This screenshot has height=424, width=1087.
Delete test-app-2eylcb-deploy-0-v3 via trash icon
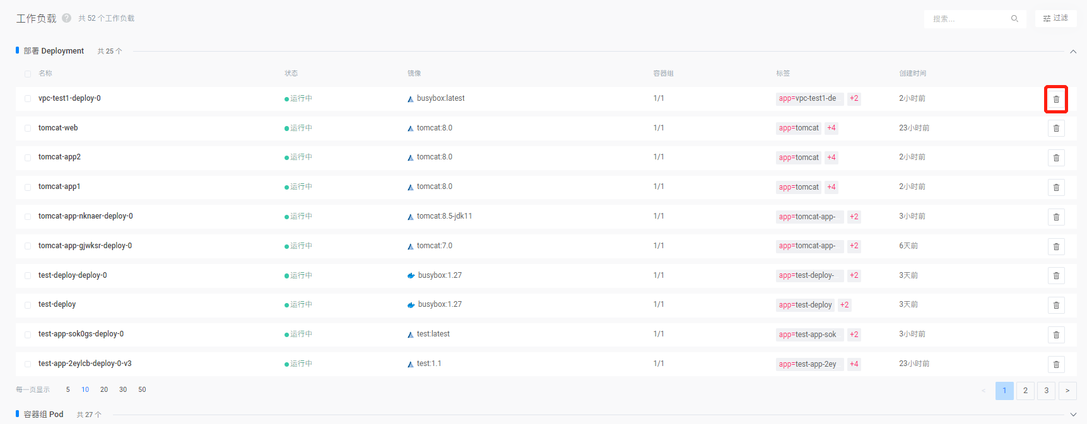pos(1056,364)
